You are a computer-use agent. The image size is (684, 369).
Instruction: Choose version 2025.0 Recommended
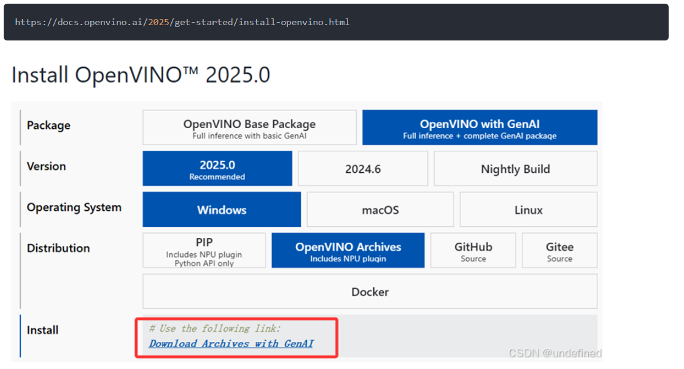217,168
